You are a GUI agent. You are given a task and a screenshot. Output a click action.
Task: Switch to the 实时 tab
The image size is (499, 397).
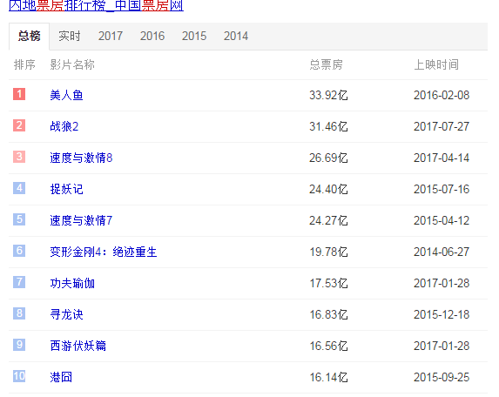[70, 36]
